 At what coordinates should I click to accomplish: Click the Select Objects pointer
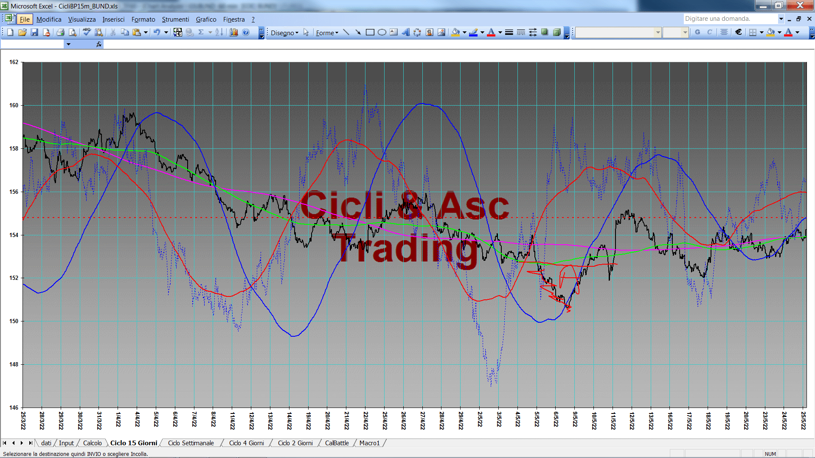pos(306,32)
